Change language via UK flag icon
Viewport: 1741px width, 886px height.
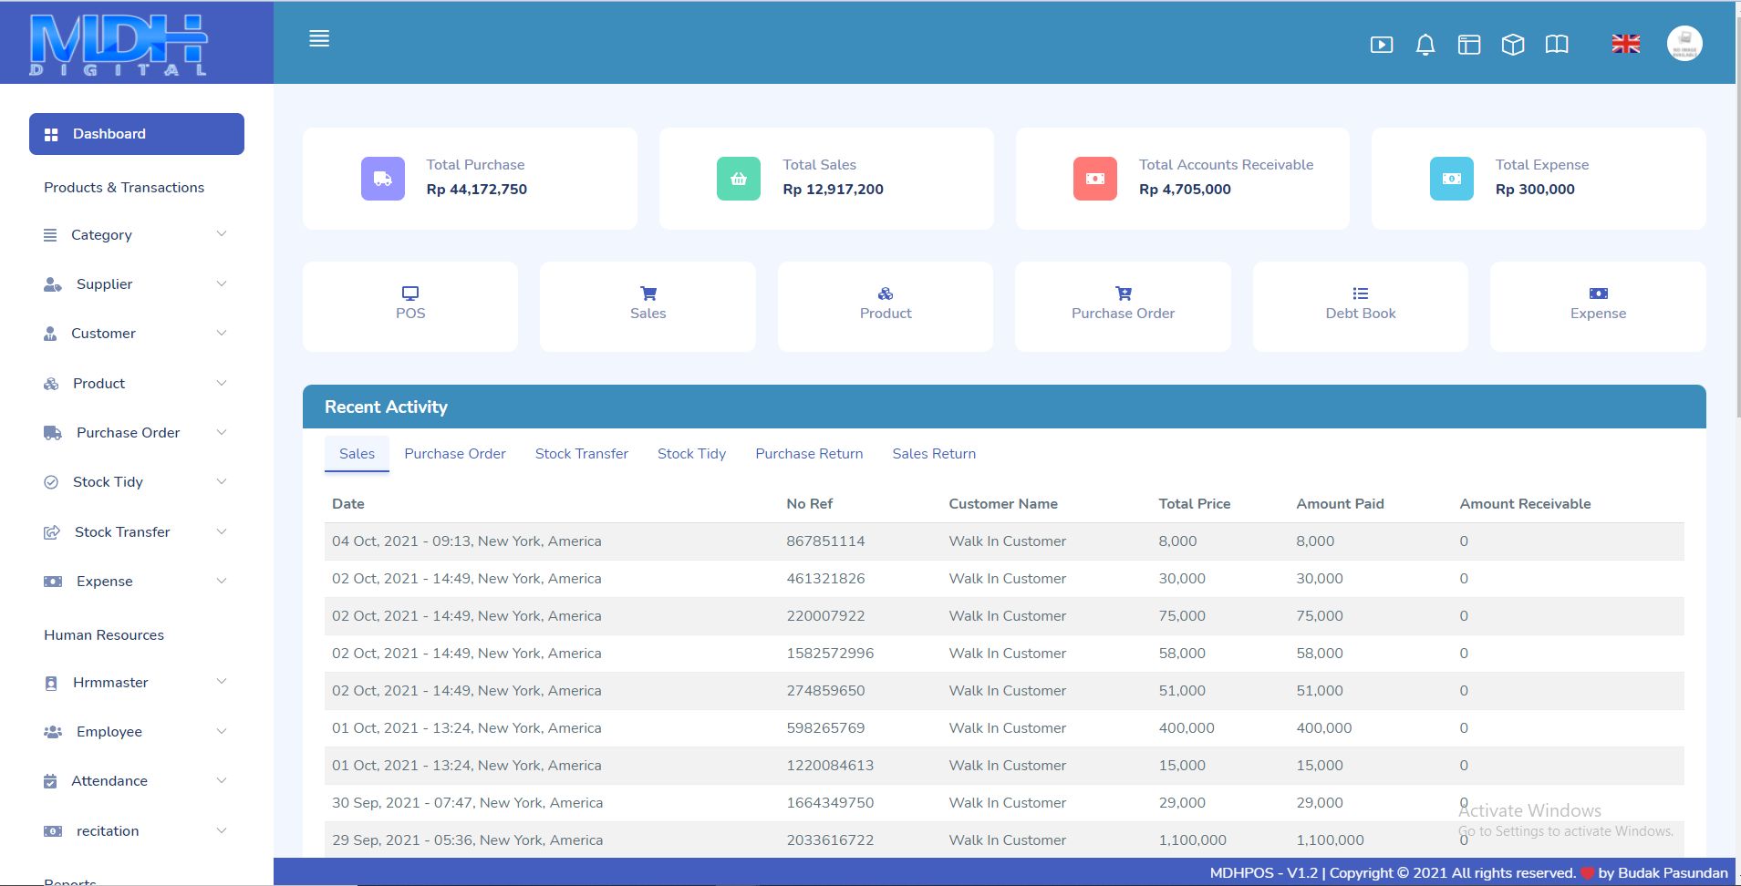coord(1625,44)
